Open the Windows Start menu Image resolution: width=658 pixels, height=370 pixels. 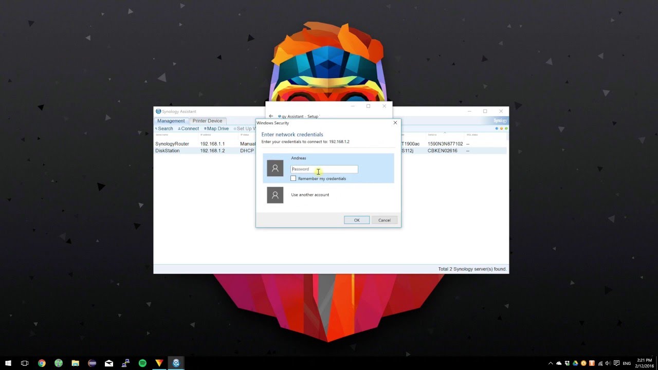8,363
